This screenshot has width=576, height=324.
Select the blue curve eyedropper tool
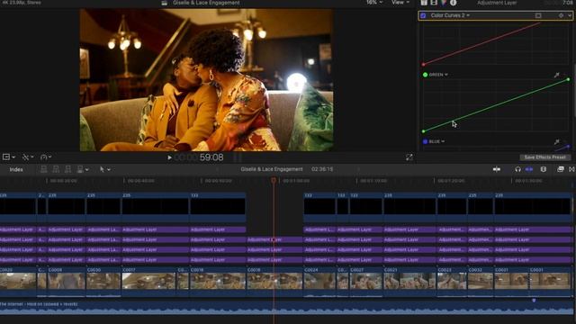click(x=557, y=141)
